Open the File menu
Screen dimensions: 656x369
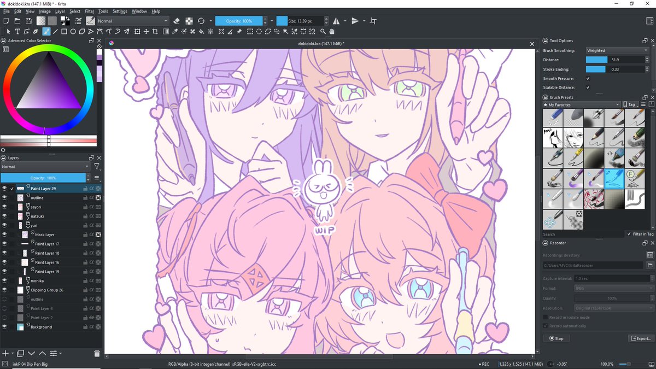(7, 11)
